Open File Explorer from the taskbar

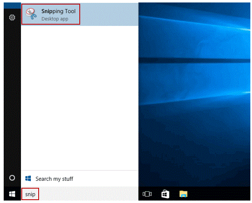183,194
